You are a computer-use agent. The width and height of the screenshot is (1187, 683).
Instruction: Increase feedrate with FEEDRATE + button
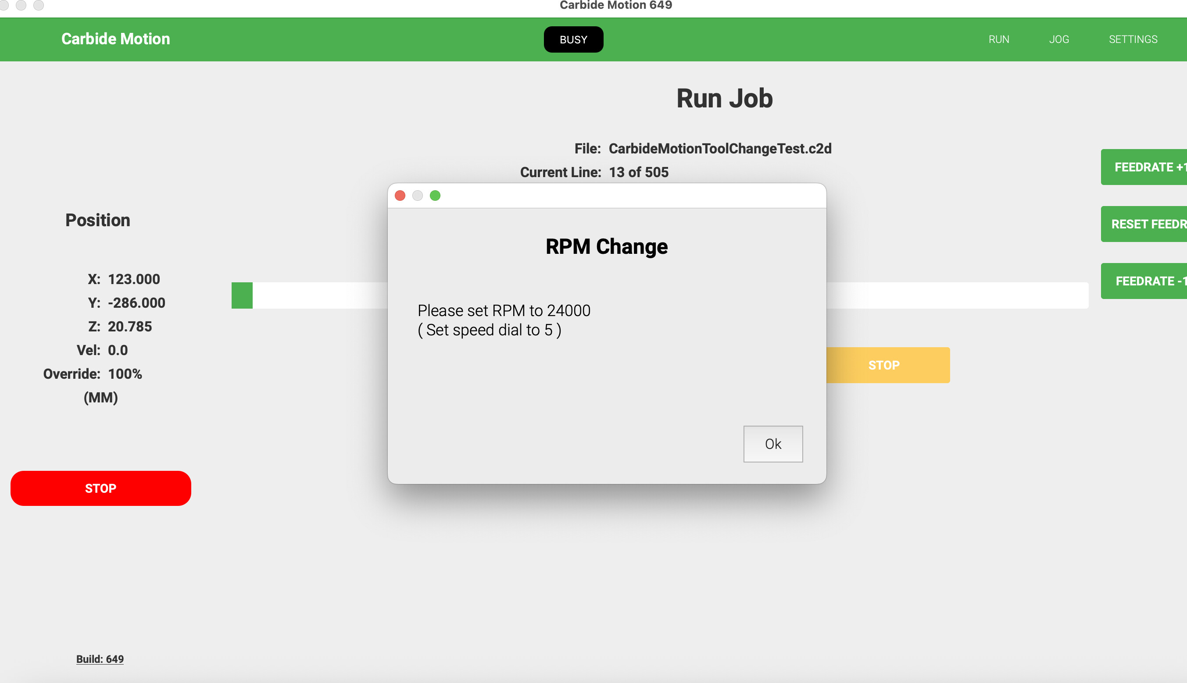1144,167
